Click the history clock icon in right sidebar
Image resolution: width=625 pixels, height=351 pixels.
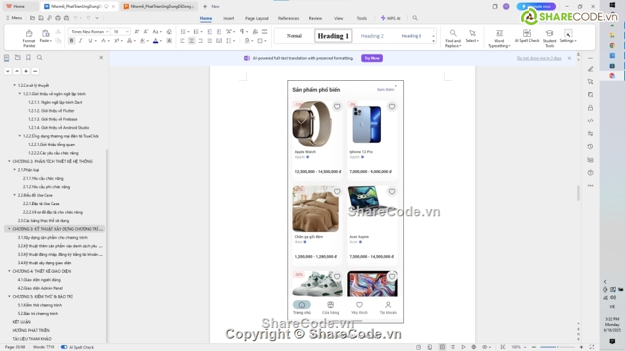pyautogui.click(x=590, y=147)
